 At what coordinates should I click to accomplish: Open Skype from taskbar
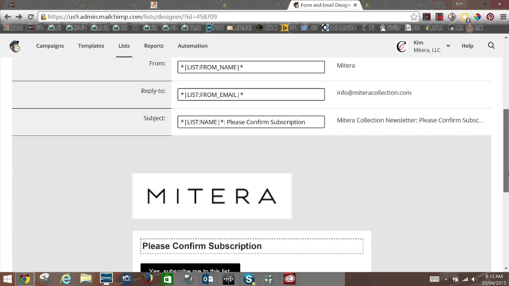(x=249, y=279)
